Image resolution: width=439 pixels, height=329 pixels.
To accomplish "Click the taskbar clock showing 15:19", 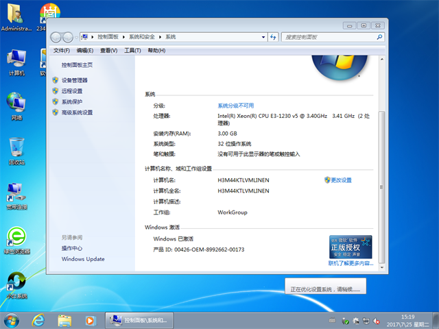I will 407,321.
